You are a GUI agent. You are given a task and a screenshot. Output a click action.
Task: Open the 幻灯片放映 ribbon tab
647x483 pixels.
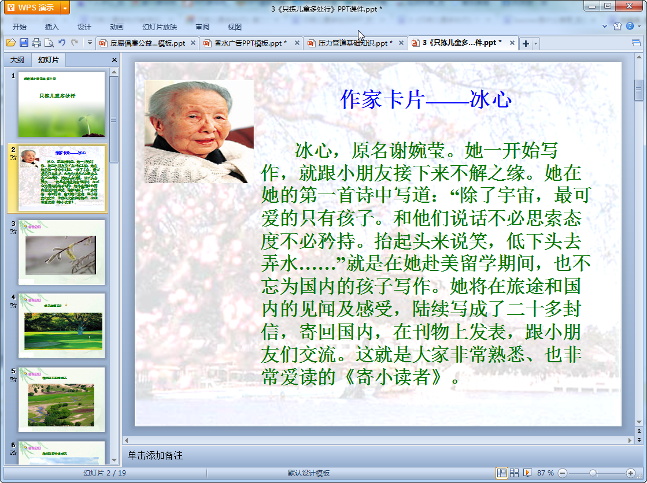(160, 27)
